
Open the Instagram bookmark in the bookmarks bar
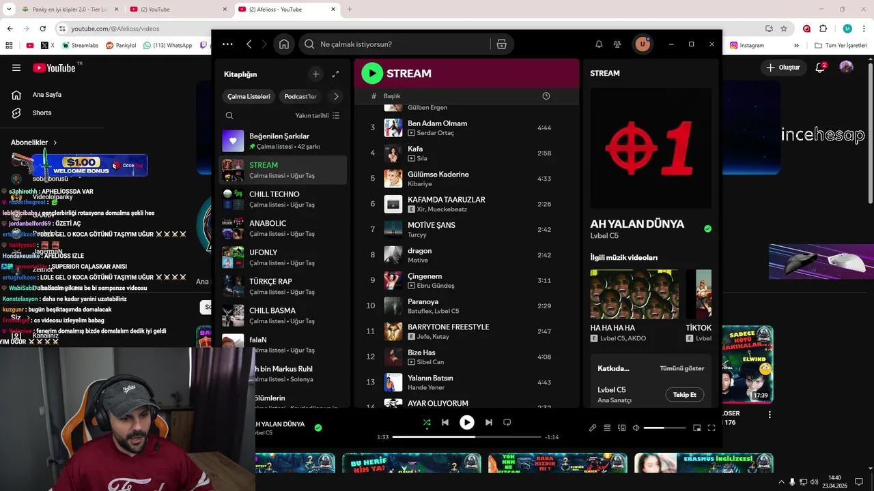pyautogui.click(x=747, y=46)
